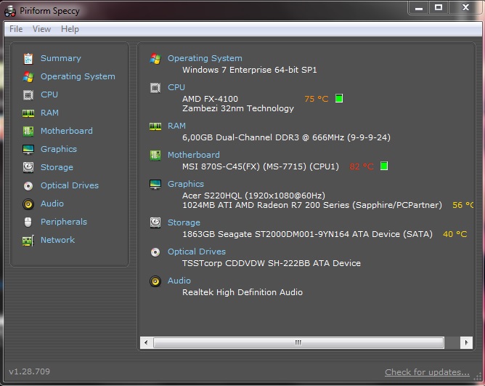Screen dimensions: 485x386
Task: Click the Motherboard icon in sidebar
Action: pos(28,132)
